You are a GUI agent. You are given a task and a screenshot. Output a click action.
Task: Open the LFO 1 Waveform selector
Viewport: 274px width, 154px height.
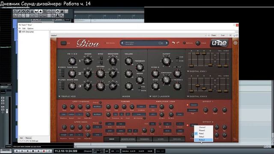63,114
